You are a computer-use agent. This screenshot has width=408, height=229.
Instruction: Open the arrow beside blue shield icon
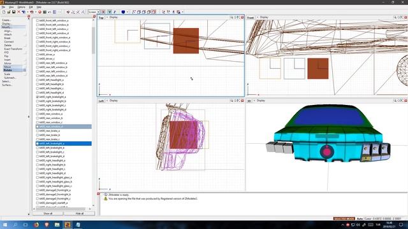click(127, 12)
